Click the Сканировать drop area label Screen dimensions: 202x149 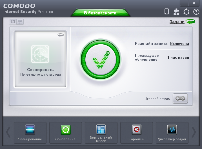[40, 70]
